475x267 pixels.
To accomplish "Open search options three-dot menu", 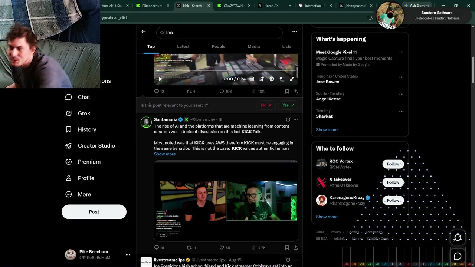I will coord(294,32).
